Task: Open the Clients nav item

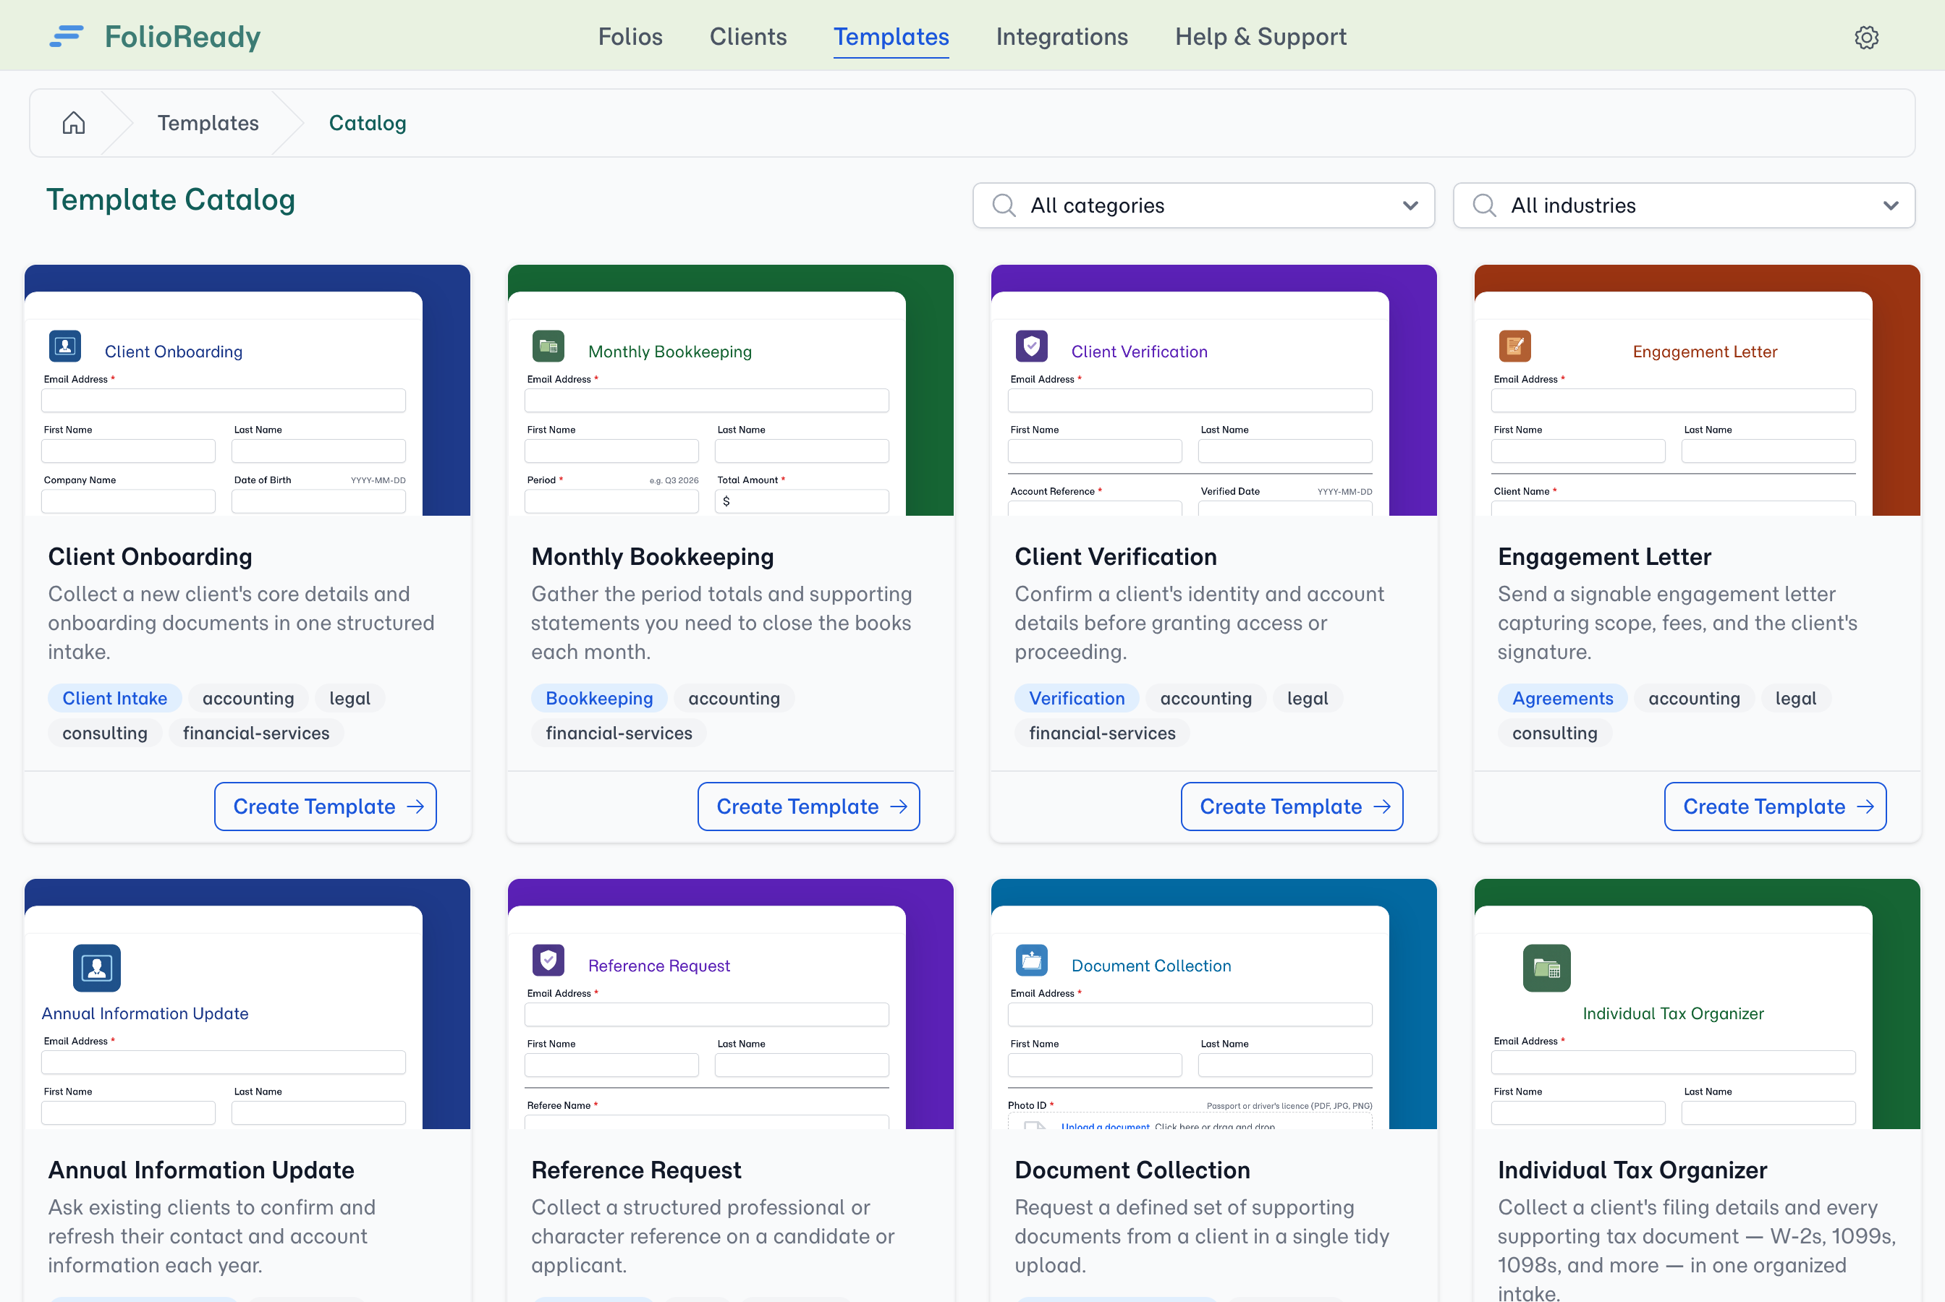Action: (x=748, y=37)
